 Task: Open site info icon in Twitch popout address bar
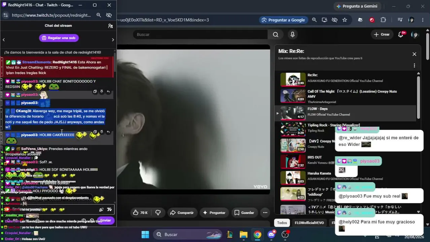coord(5,15)
